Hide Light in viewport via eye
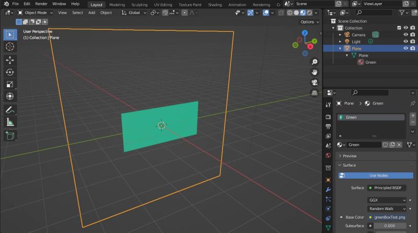 click(406, 42)
